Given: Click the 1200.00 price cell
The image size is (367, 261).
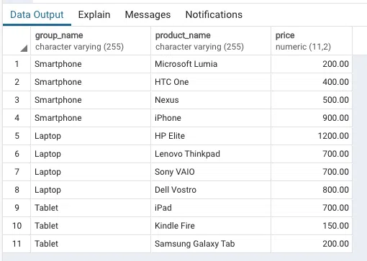Looking at the screenshot, I should pos(312,136).
